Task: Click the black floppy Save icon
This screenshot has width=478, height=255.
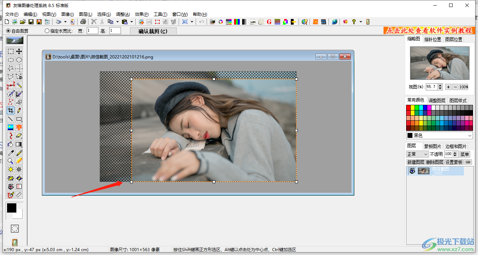Action: (x=31, y=22)
